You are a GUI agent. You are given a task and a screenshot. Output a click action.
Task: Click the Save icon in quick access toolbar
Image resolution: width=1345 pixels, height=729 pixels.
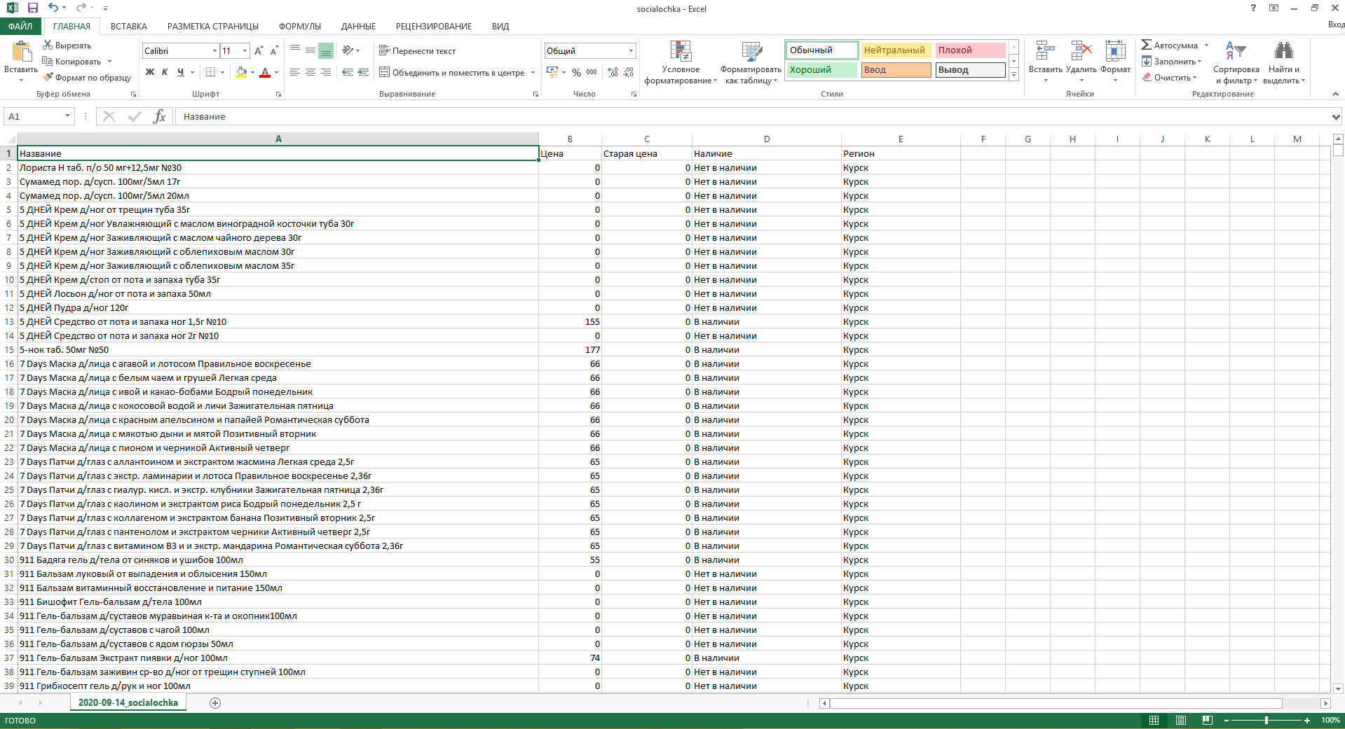click(x=33, y=8)
